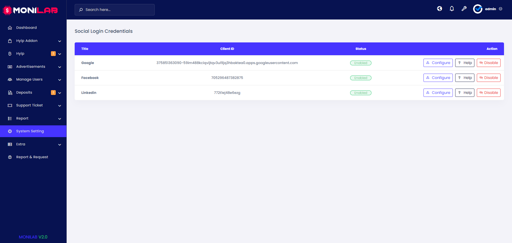Click the Manage Users group icon
The width and height of the screenshot is (512, 243).
tap(10, 79)
